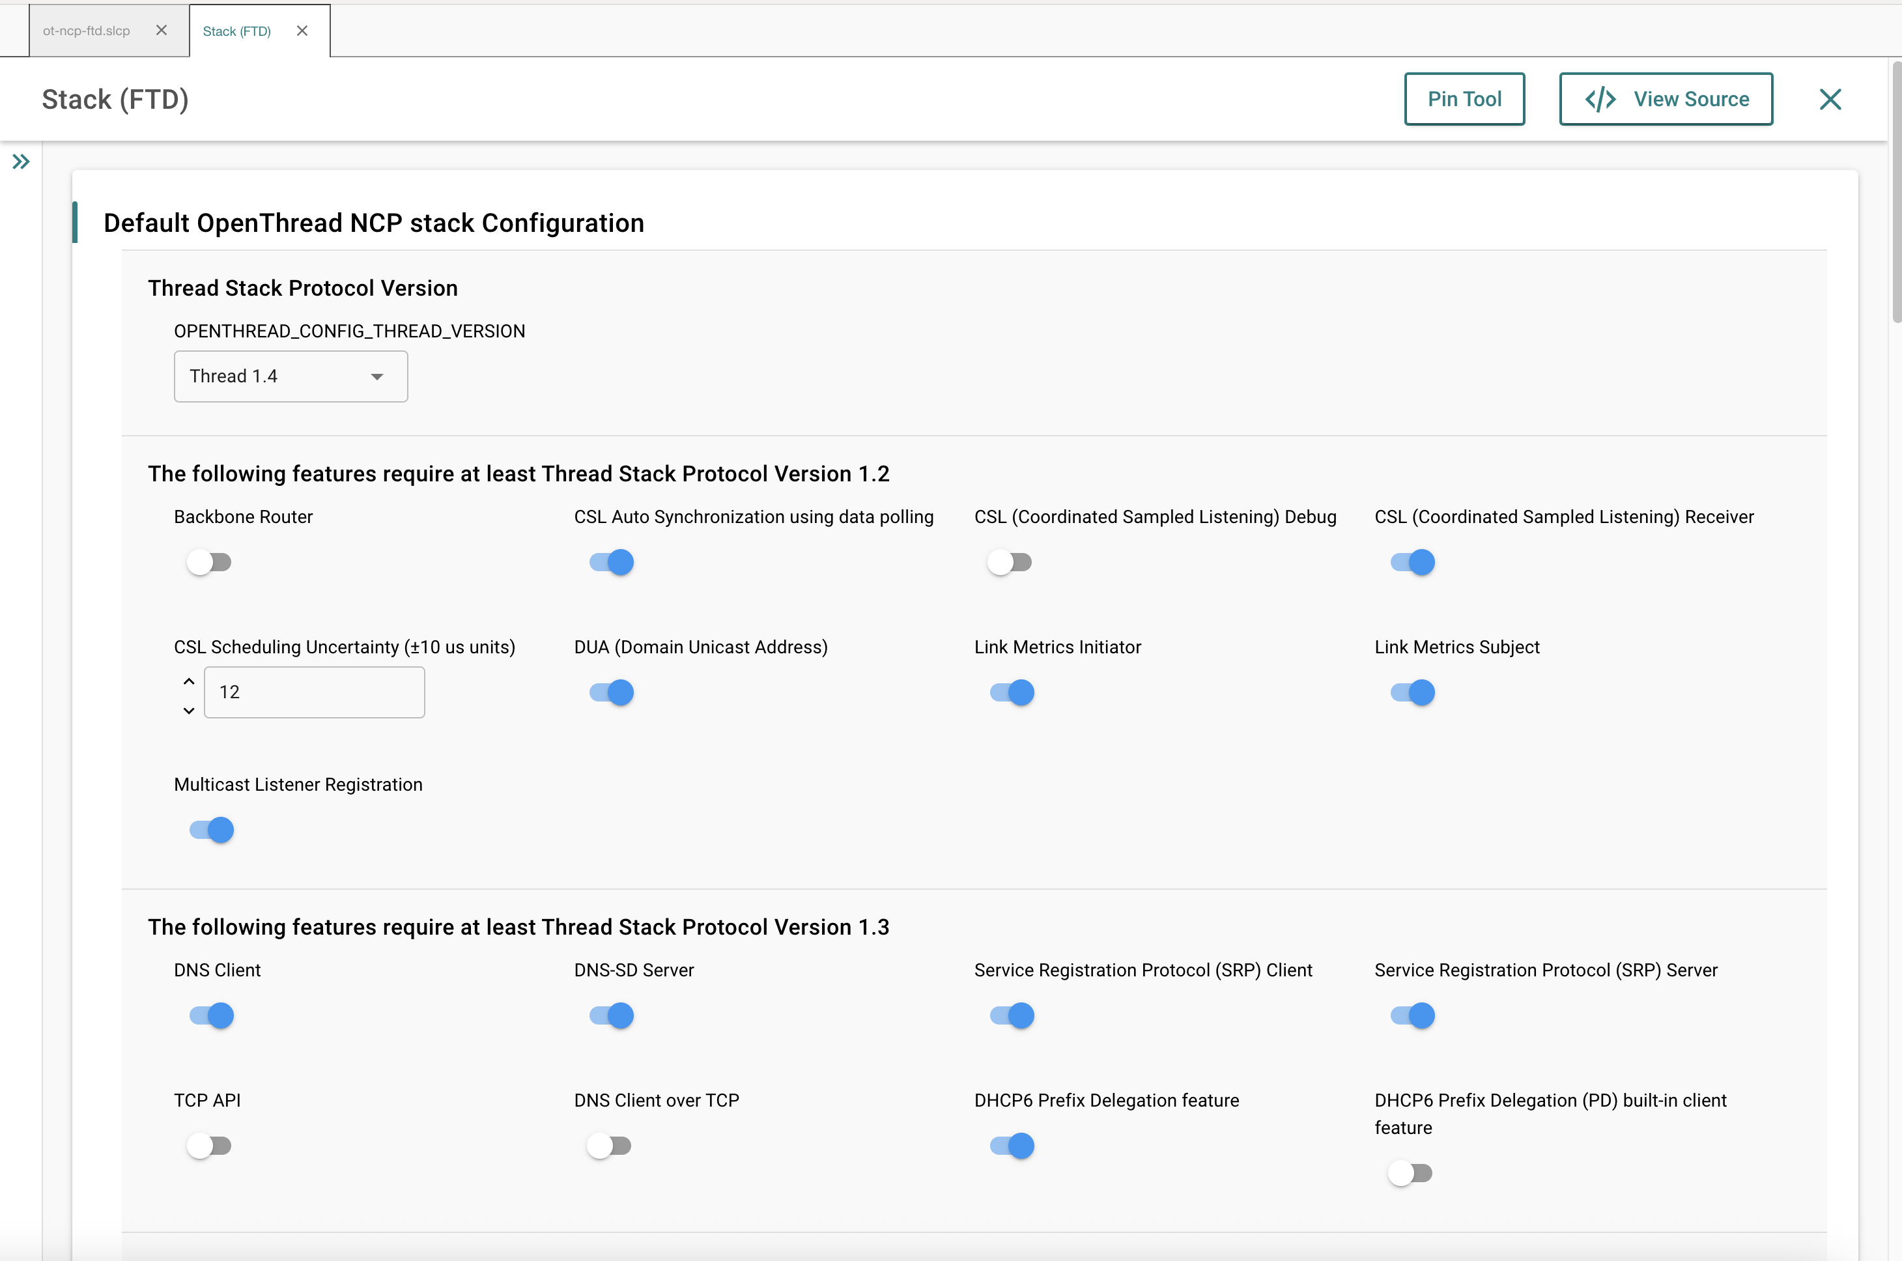Toggle DHCP6 PD built-in client feature

point(1411,1172)
